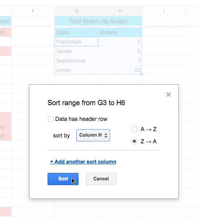The height and width of the screenshot is (217, 198).
Task: Select the Z → A radio option
Action: [134, 141]
